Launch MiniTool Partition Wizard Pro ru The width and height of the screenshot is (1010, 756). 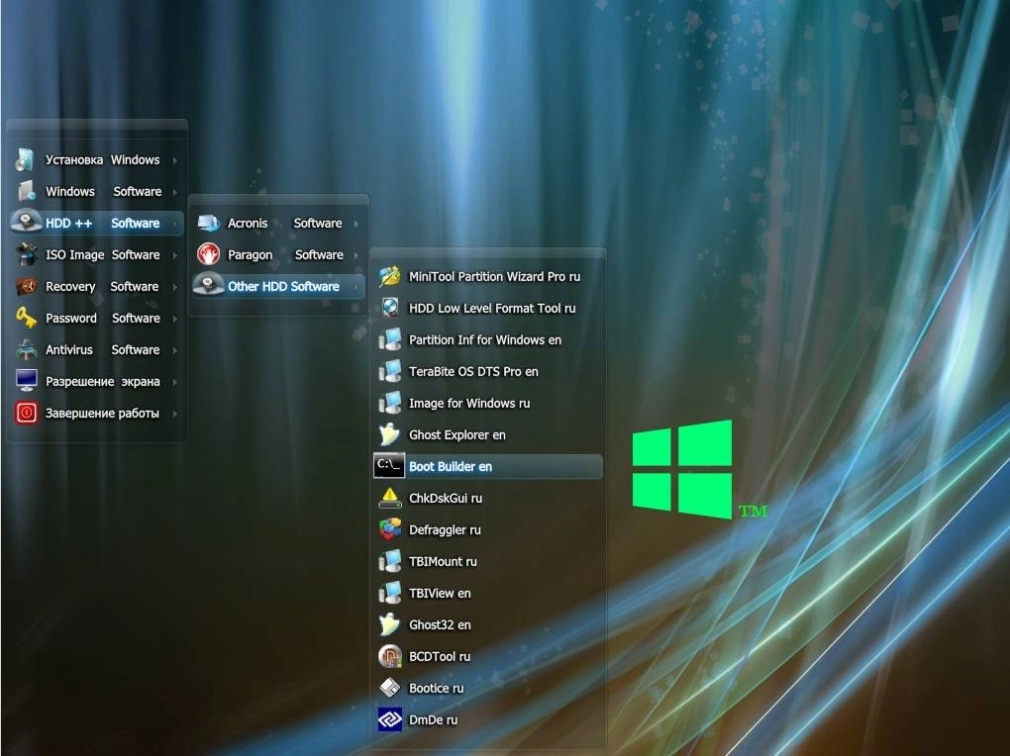coord(488,276)
